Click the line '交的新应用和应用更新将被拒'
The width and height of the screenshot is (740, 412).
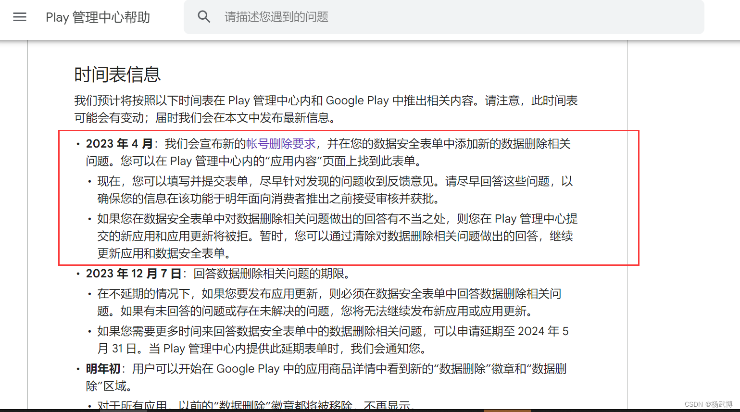[x=335, y=236]
